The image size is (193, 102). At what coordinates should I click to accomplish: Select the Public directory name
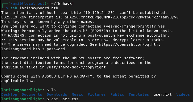[117, 94]
